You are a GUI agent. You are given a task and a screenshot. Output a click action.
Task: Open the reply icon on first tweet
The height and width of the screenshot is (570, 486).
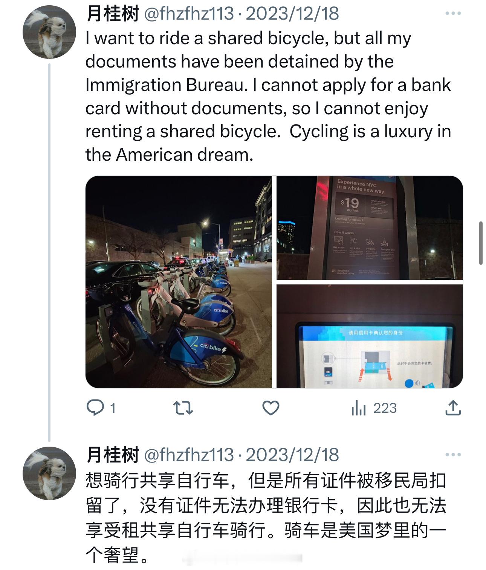[x=95, y=408]
